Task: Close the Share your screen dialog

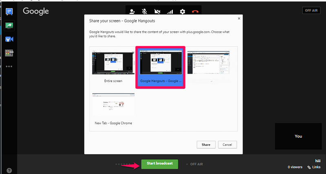Action: pos(239,18)
